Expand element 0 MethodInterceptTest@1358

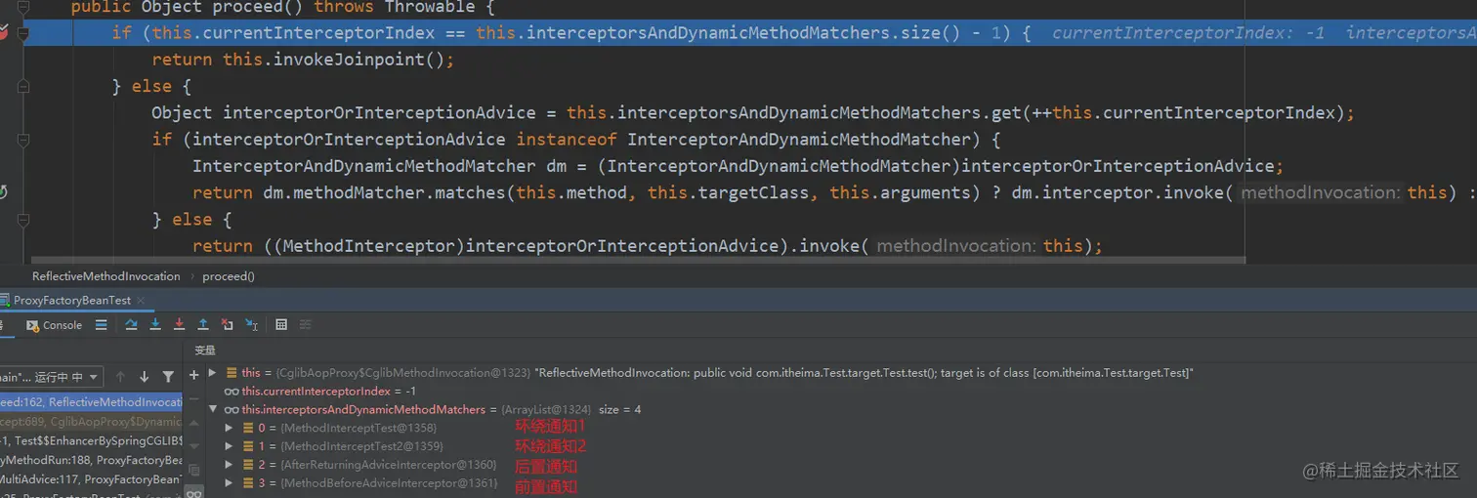point(229,428)
